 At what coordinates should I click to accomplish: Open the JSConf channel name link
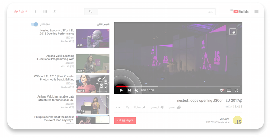coord(225,119)
